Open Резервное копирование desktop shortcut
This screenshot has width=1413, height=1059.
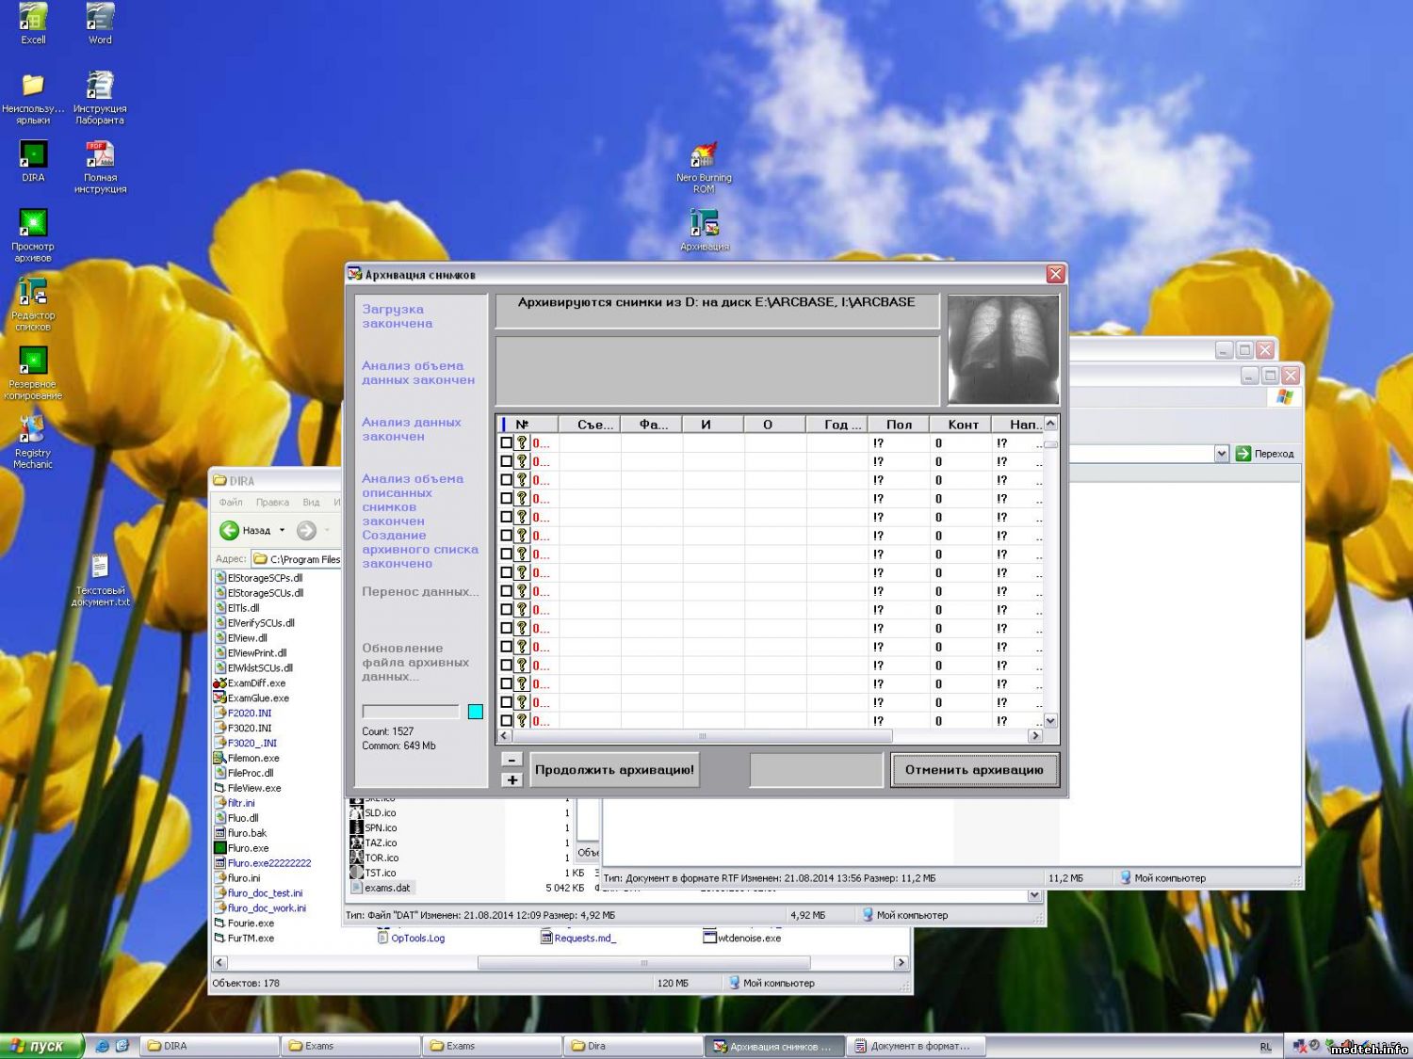pos(33,361)
